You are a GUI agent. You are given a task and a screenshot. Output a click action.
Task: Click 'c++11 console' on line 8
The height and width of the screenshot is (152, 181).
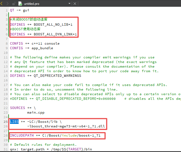[46, 44]
